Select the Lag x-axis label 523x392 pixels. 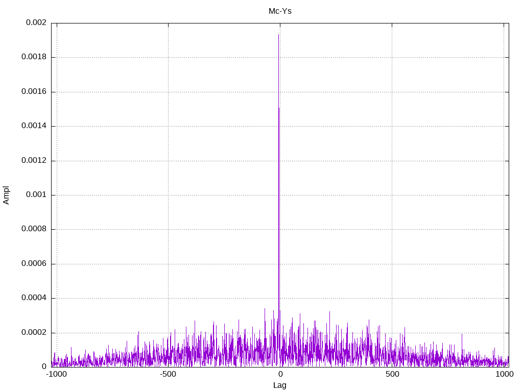[x=280, y=385]
